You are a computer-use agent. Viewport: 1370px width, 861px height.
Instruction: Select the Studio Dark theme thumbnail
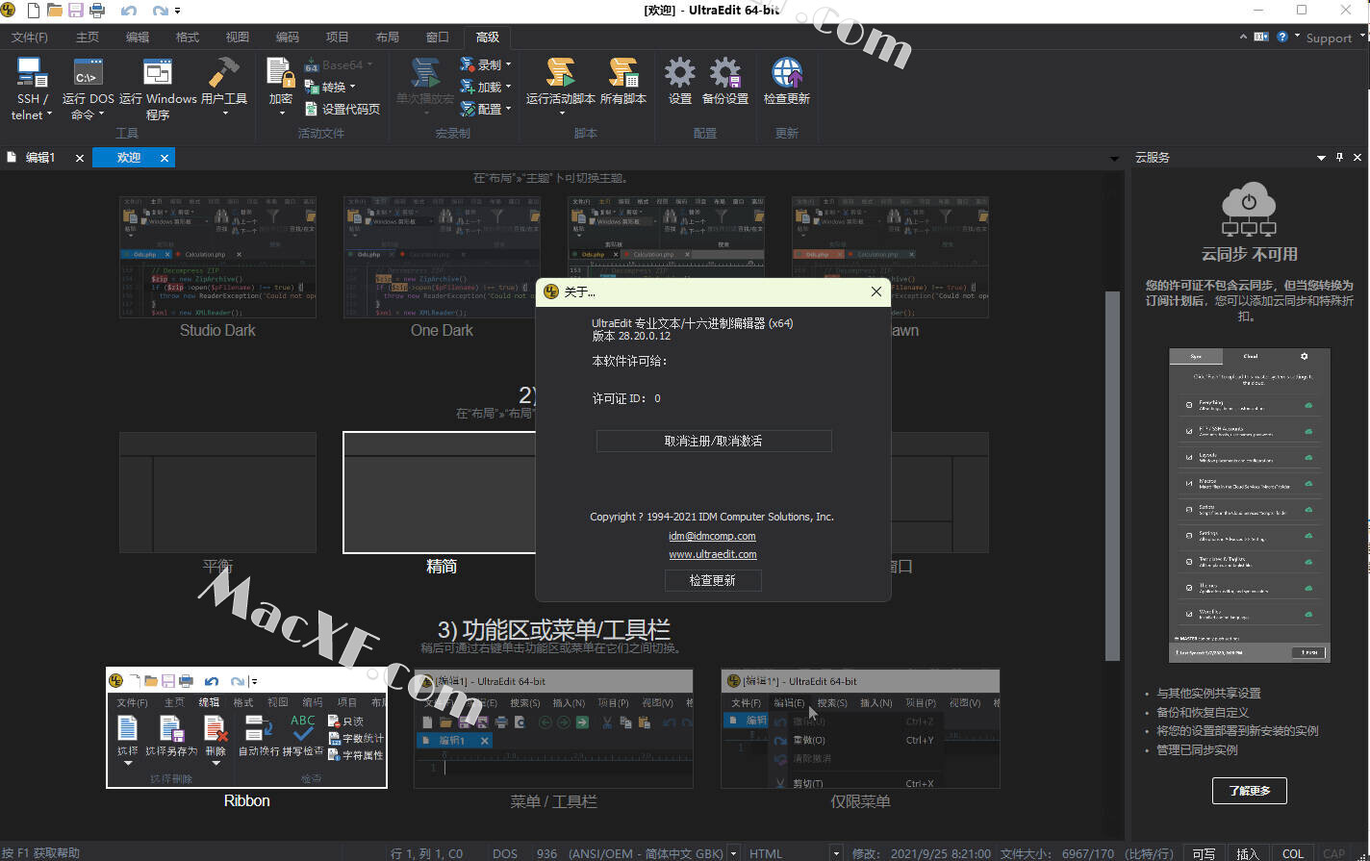coord(218,257)
